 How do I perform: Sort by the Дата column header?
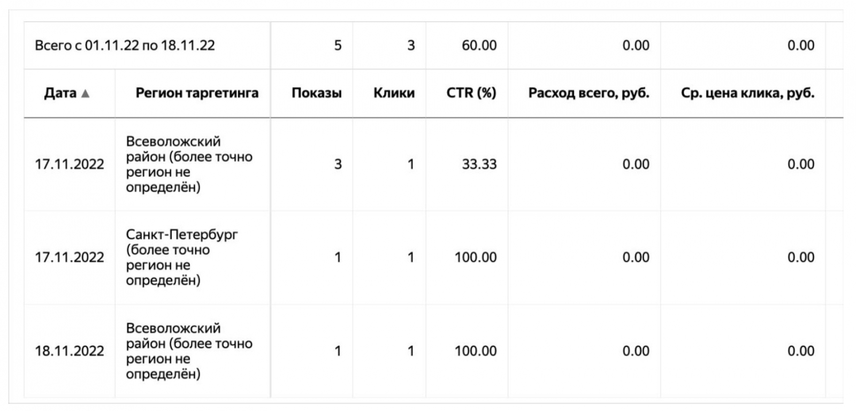click(x=60, y=93)
